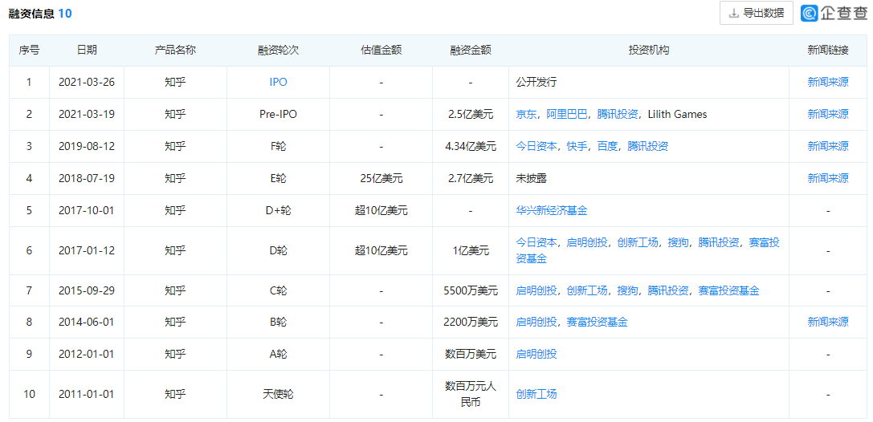Screen dimensions: 873x422
Task: Click date cell 2019-08-12
Action: click(87, 146)
